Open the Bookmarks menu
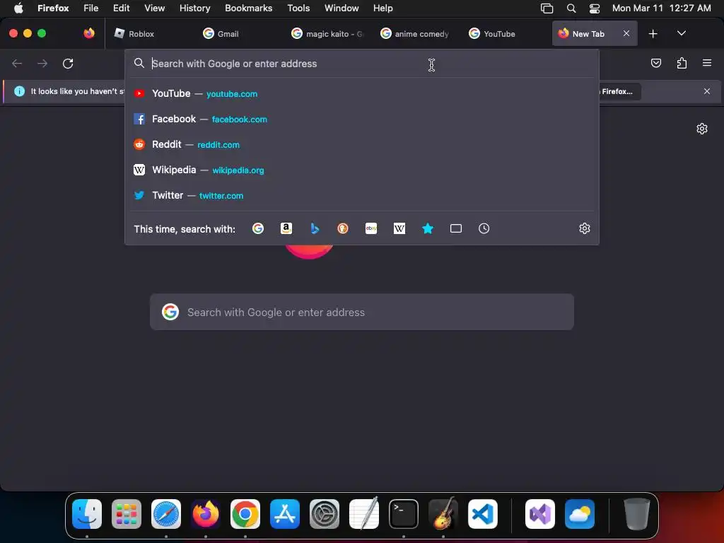 248,8
